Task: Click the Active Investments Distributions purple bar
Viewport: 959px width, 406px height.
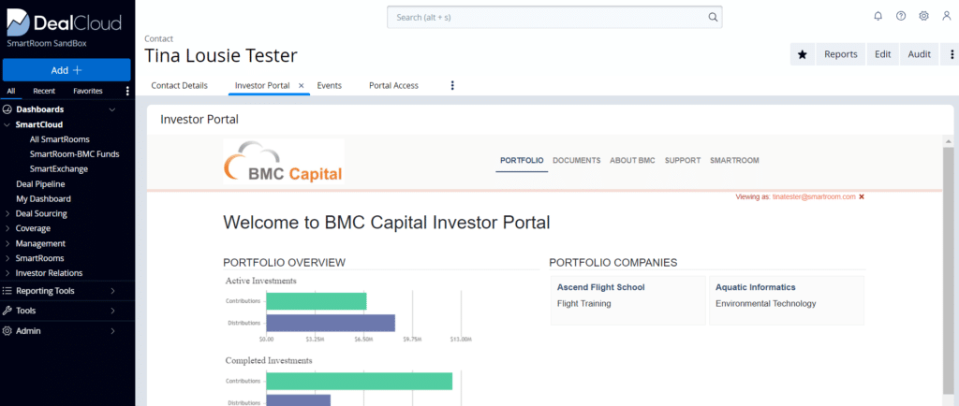Action: coord(331,323)
